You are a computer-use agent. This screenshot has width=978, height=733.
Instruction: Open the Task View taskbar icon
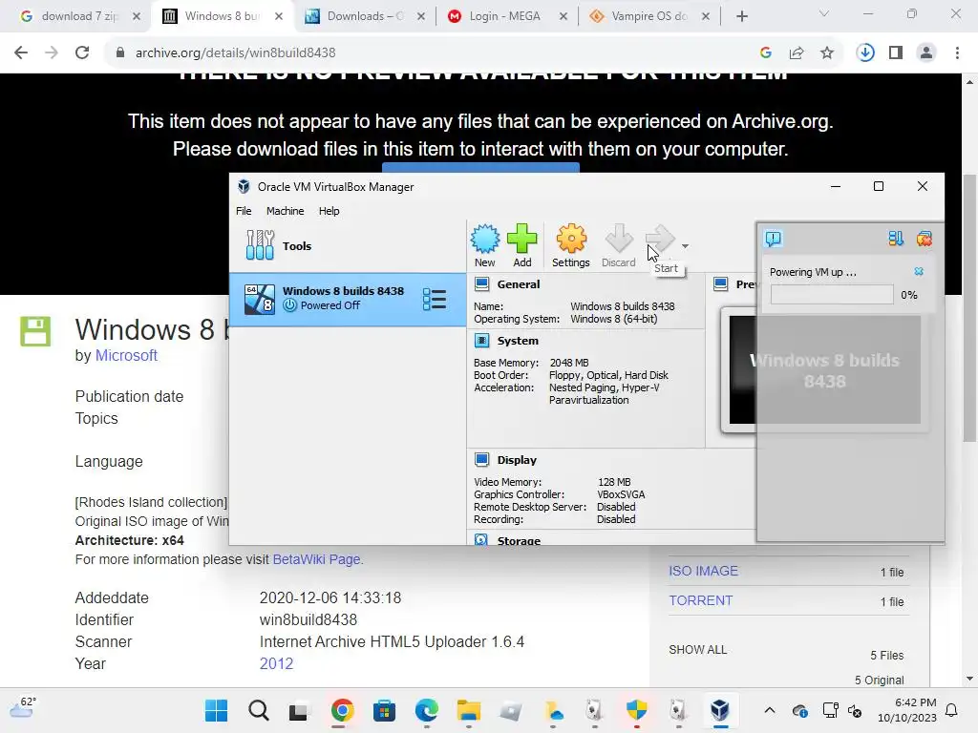click(x=299, y=710)
